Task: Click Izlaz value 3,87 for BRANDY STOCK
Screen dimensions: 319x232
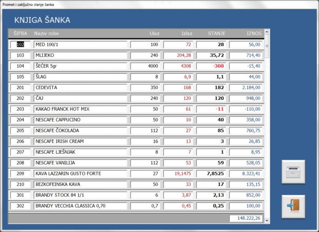Action: coord(178,195)
